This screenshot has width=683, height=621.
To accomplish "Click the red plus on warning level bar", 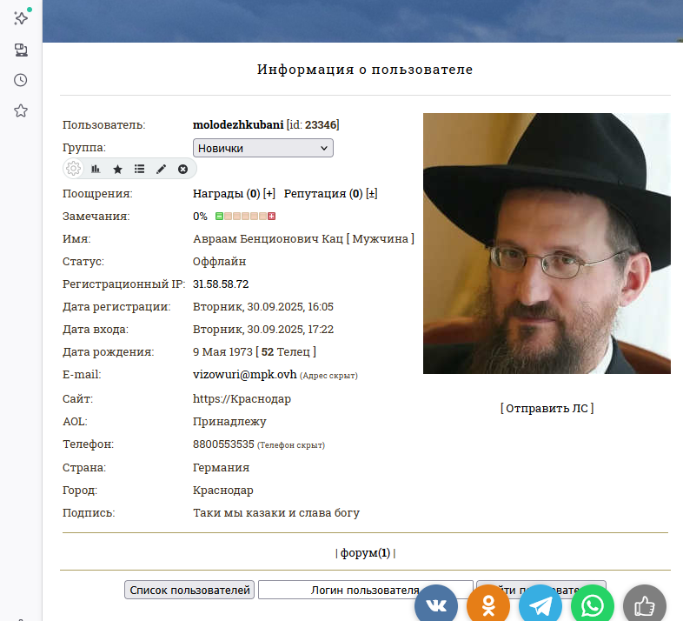I will (x=272, y=216).
